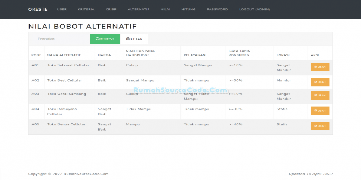Open the CRISP menu item

[x=111, y=9]
